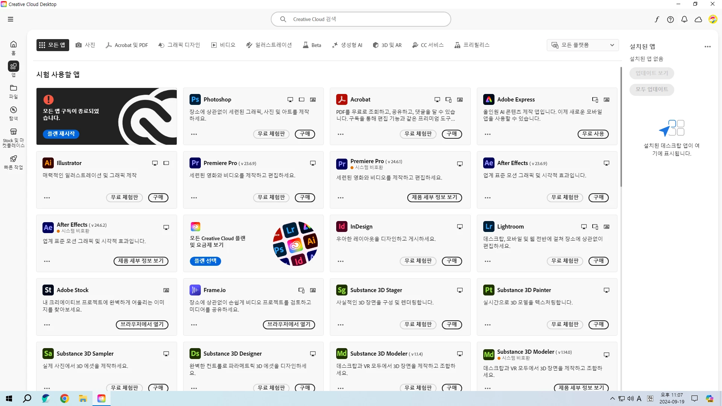Click the cloud sync status icon
Image resolution: width=722 pixels, height=406 pixels.
698,20
